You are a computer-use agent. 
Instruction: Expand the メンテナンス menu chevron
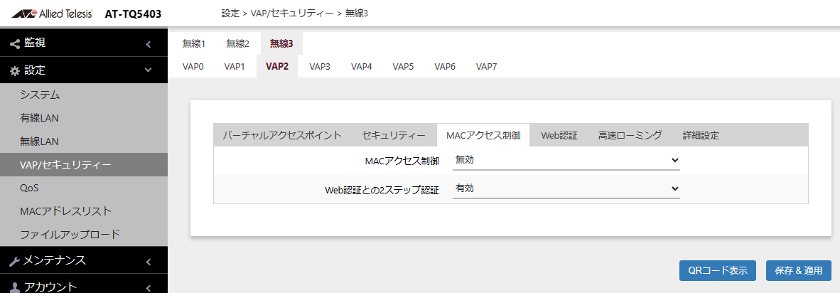[x=149, y=262]
